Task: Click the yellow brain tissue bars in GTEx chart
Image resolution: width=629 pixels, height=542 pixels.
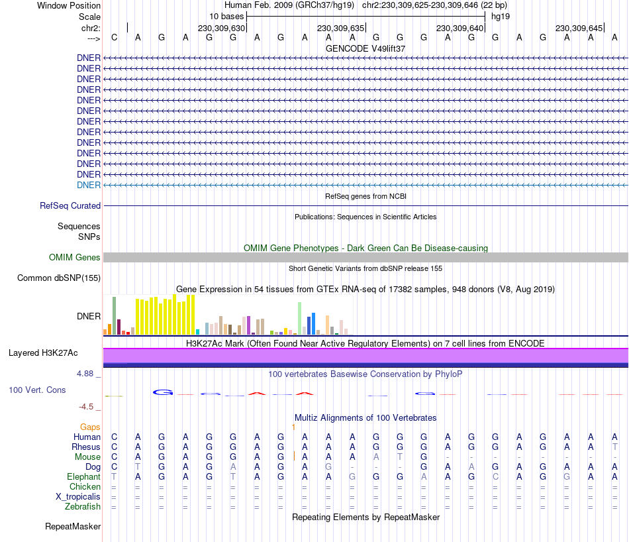Action: [x=166, y=315]
